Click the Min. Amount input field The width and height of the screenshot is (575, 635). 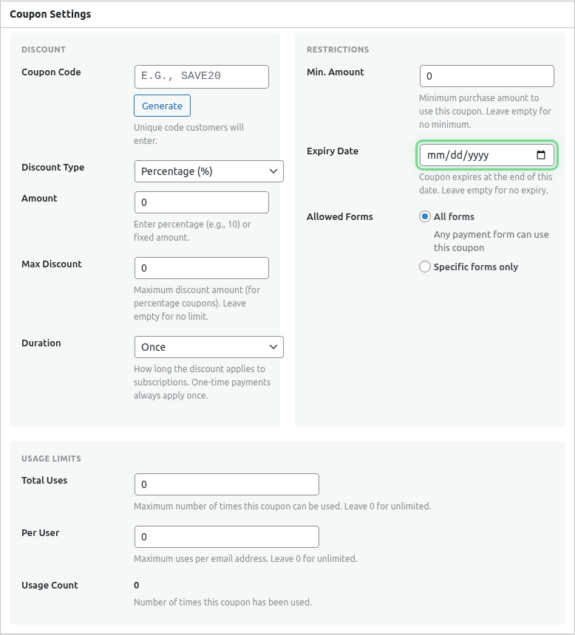coord(486,75)
